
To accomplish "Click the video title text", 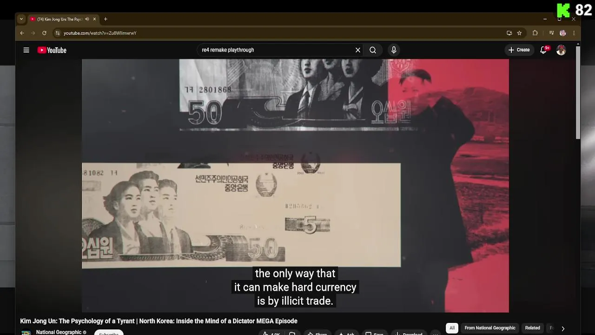I will (159, 321).
